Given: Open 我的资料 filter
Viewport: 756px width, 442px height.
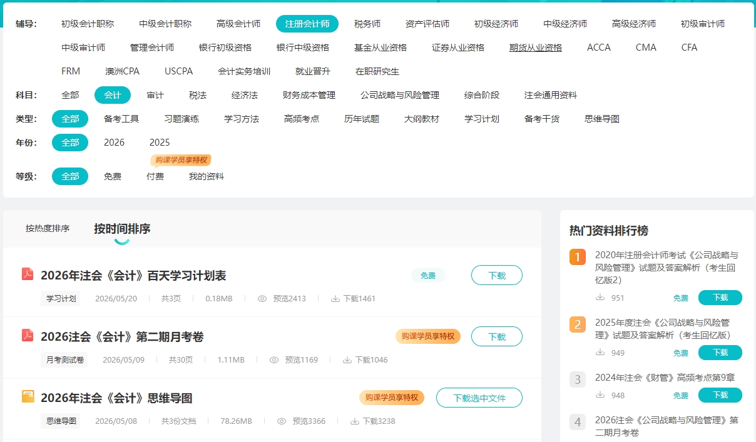Looking at the screenshot, I should 207,176.
